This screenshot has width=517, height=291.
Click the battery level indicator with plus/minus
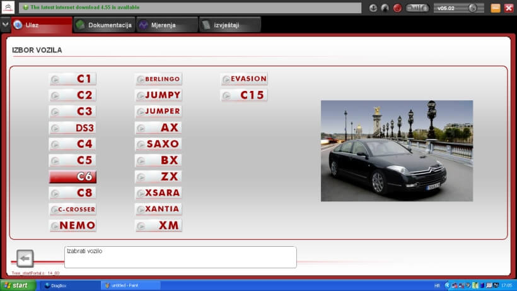click(417, 8)
